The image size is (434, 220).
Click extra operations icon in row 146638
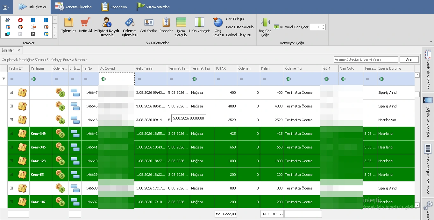click(x=75, y=188)
